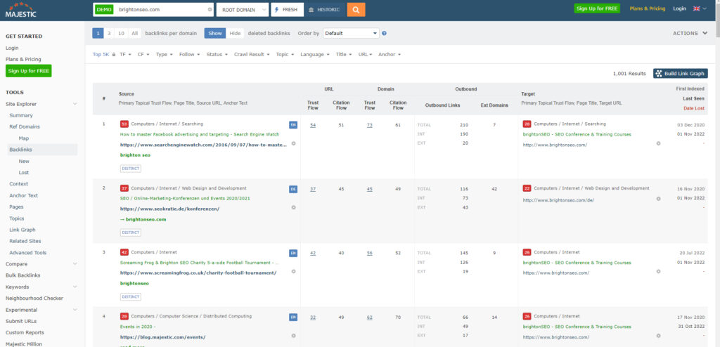The width and height of the screenshot is (720, 347).
Task: Open the UK flag language selector
Action: 700,8
